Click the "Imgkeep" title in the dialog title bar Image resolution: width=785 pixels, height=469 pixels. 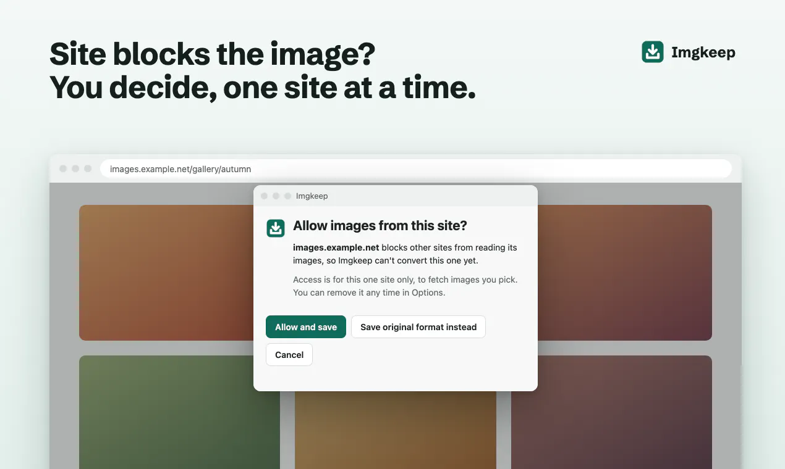pos(312,196)
